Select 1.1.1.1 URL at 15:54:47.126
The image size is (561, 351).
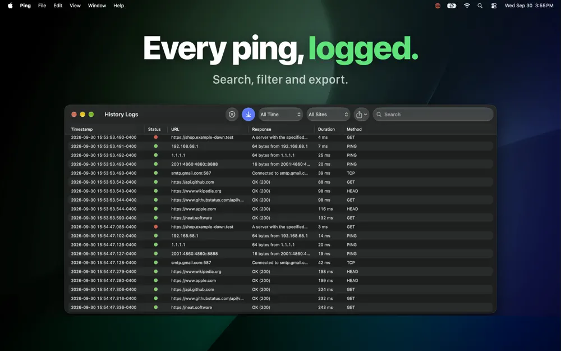[178, 245]
